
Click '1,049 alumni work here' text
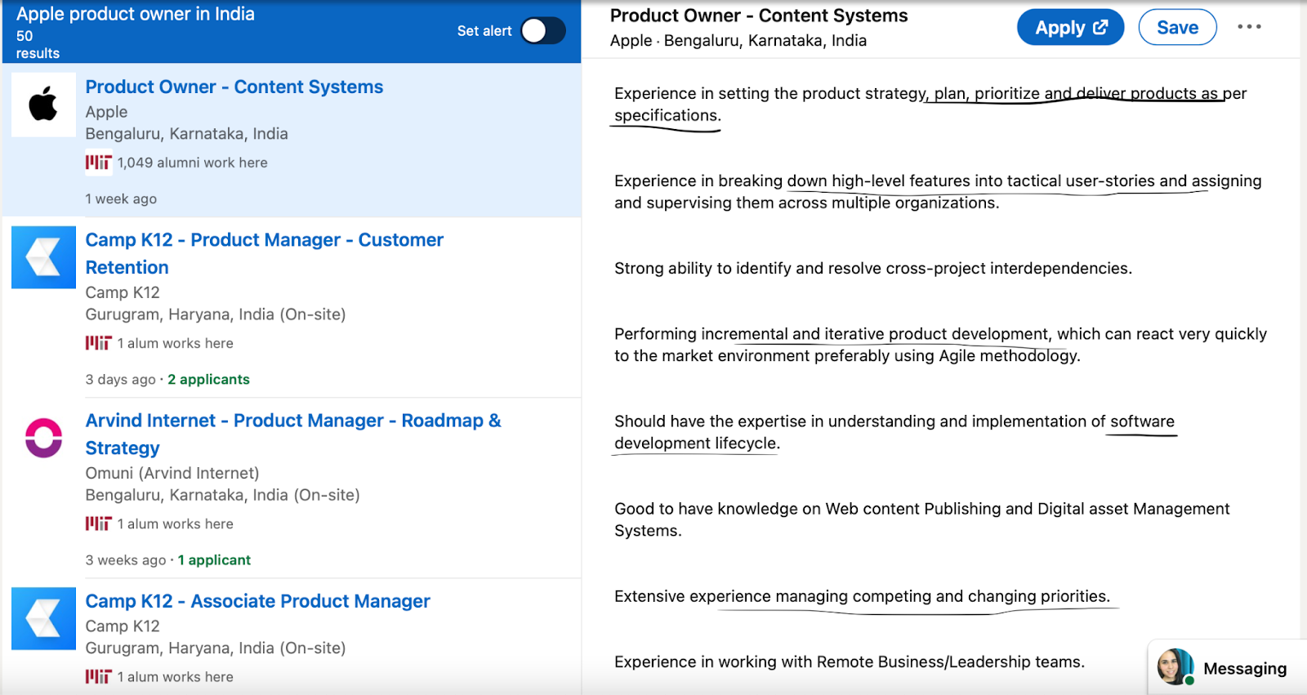coord(192,163)
